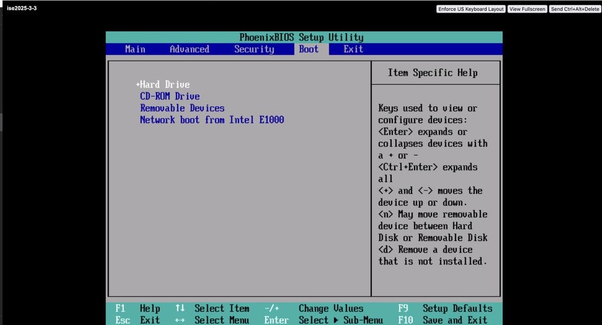Viewport: 602px width, 325px height.
Task: Select the Removable Devices entry
Action: 183,109
